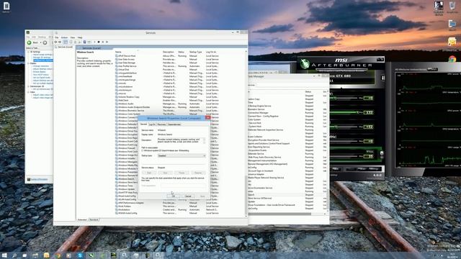Click Services toolbar back arrow
This screenshot has height=259, width=461.
(x=55, y=42)
